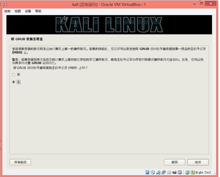Click the CPU virtualization status icon

coord(180,172)
